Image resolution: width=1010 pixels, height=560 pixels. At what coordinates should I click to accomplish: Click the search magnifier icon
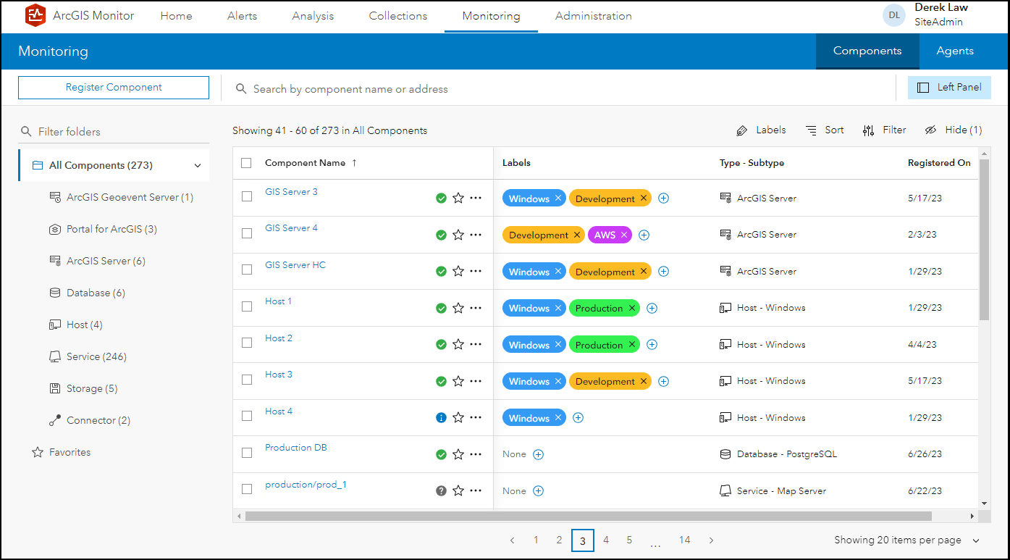[x=242, y=89]
